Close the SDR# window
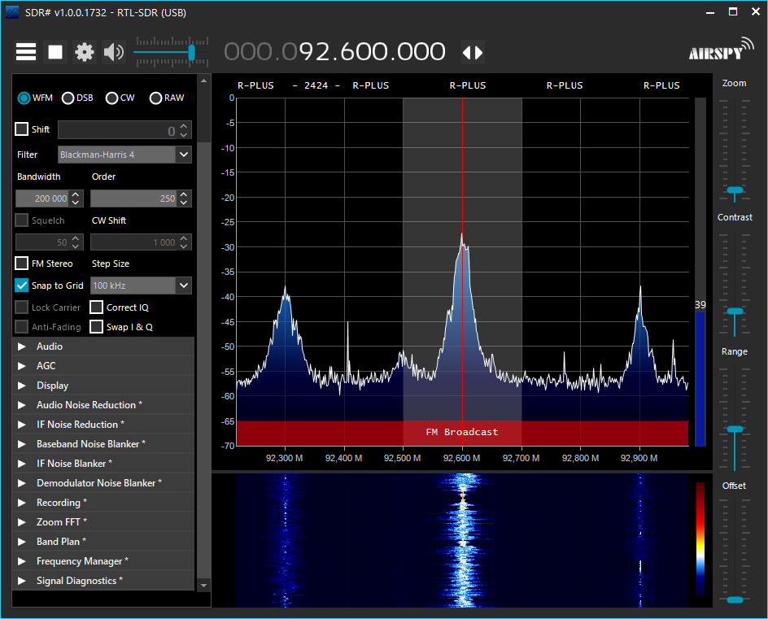Screen dimensions: 768x619 (756, 11)
